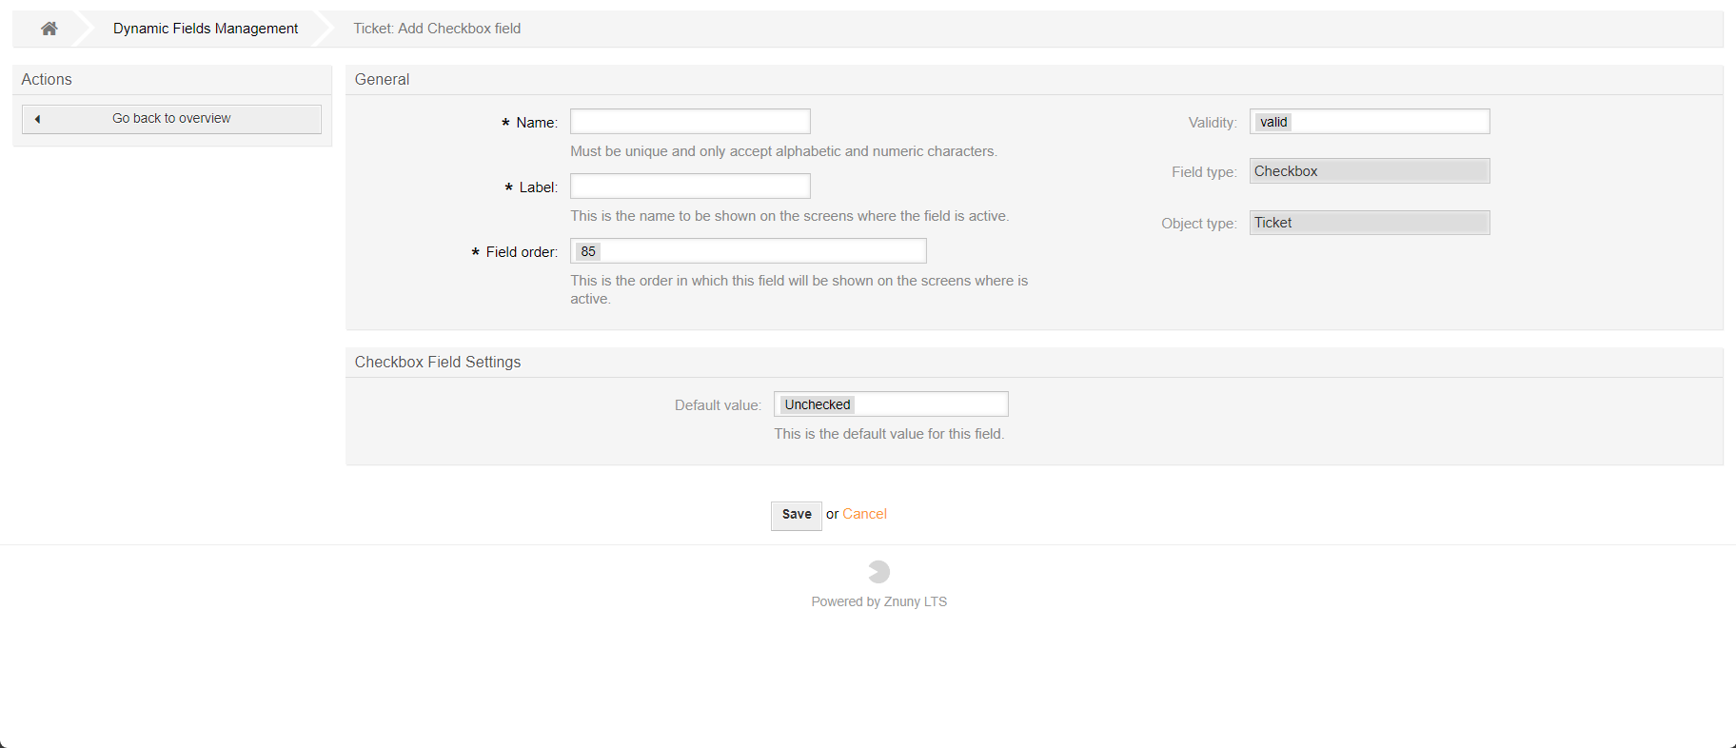The height and width of the screenshot is (748, 1736).
Task: Click the General section header
Action: [382, 79]
